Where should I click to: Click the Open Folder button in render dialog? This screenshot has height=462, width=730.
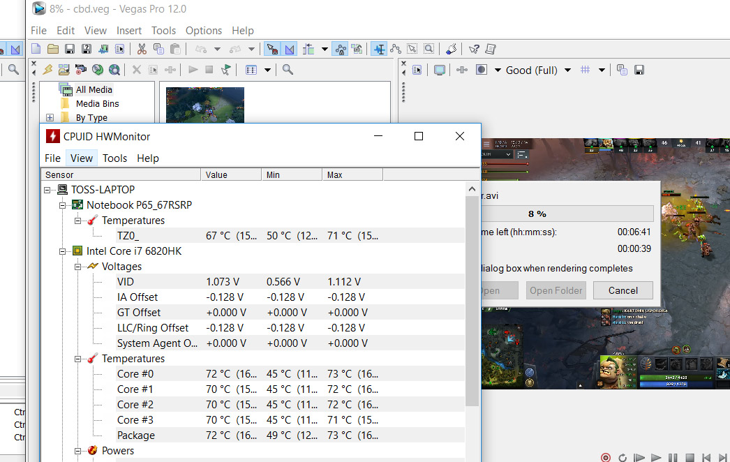pos(556,290)
